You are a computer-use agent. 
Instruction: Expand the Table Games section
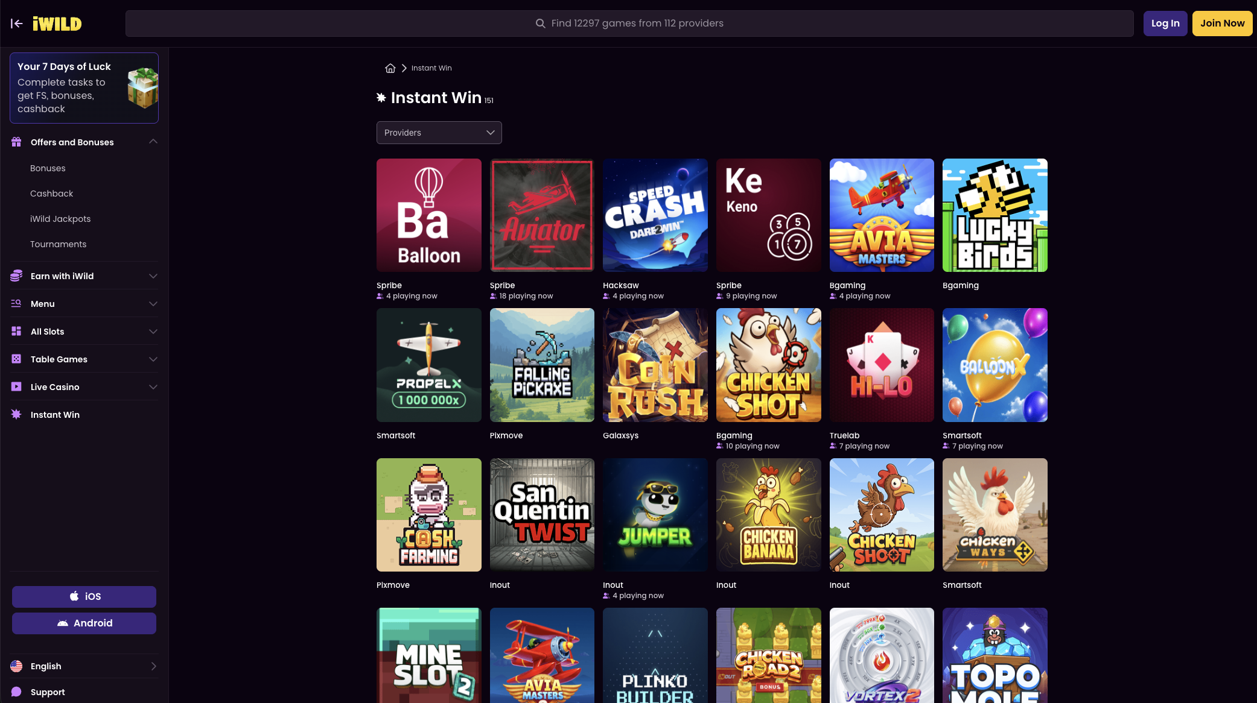[x=153, y=359]
